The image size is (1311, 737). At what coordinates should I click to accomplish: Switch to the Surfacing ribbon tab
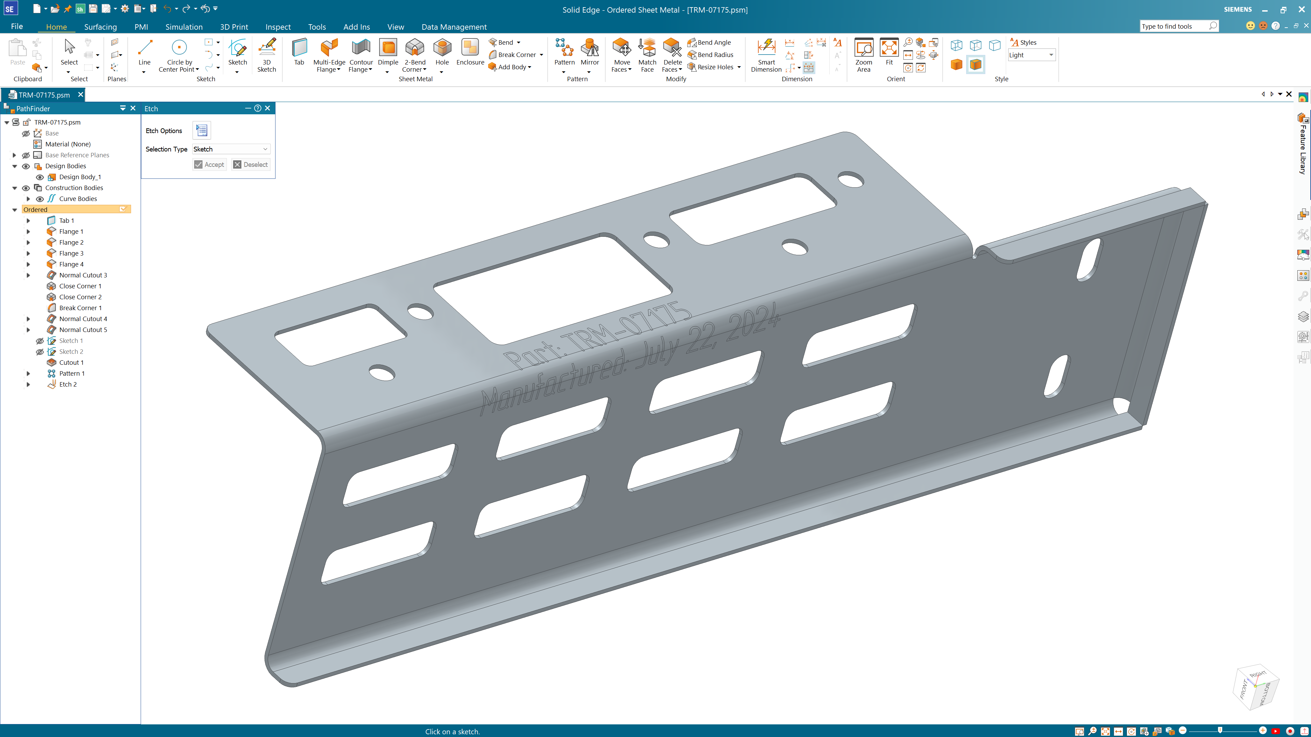point(100,27)
